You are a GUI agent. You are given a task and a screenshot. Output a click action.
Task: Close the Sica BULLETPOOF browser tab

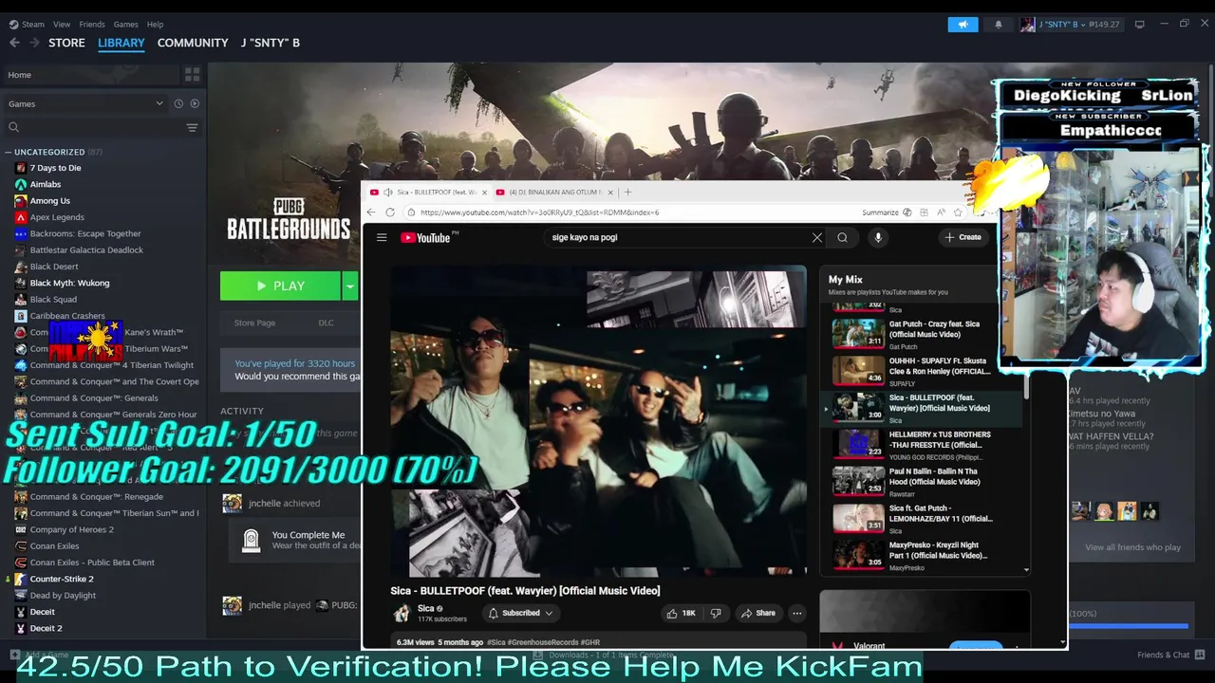coord(485,192)
